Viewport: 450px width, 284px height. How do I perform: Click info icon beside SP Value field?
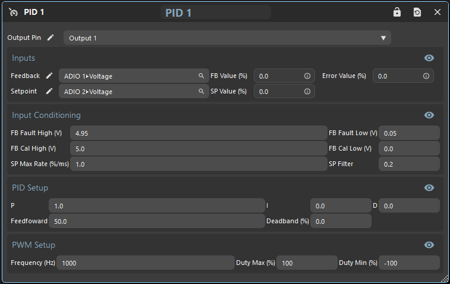pyautogui.click(x=307, y=92)
